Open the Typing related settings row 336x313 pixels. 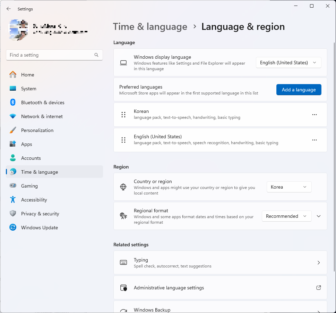pos(220,263)
